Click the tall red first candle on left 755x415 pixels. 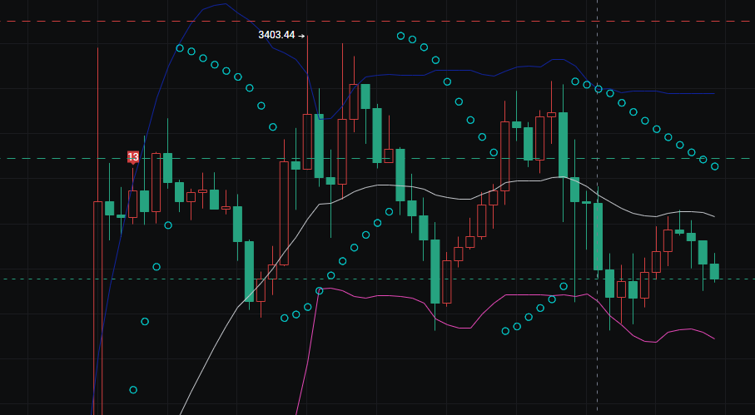pos(97,308)
